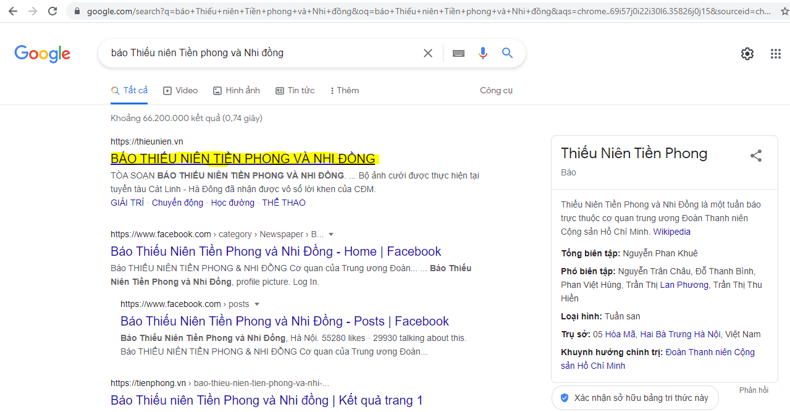This screenshot has height=412, width=790.
Task: Open the Google apps grid
Action: pyautogui.click(x=776, y=54)
